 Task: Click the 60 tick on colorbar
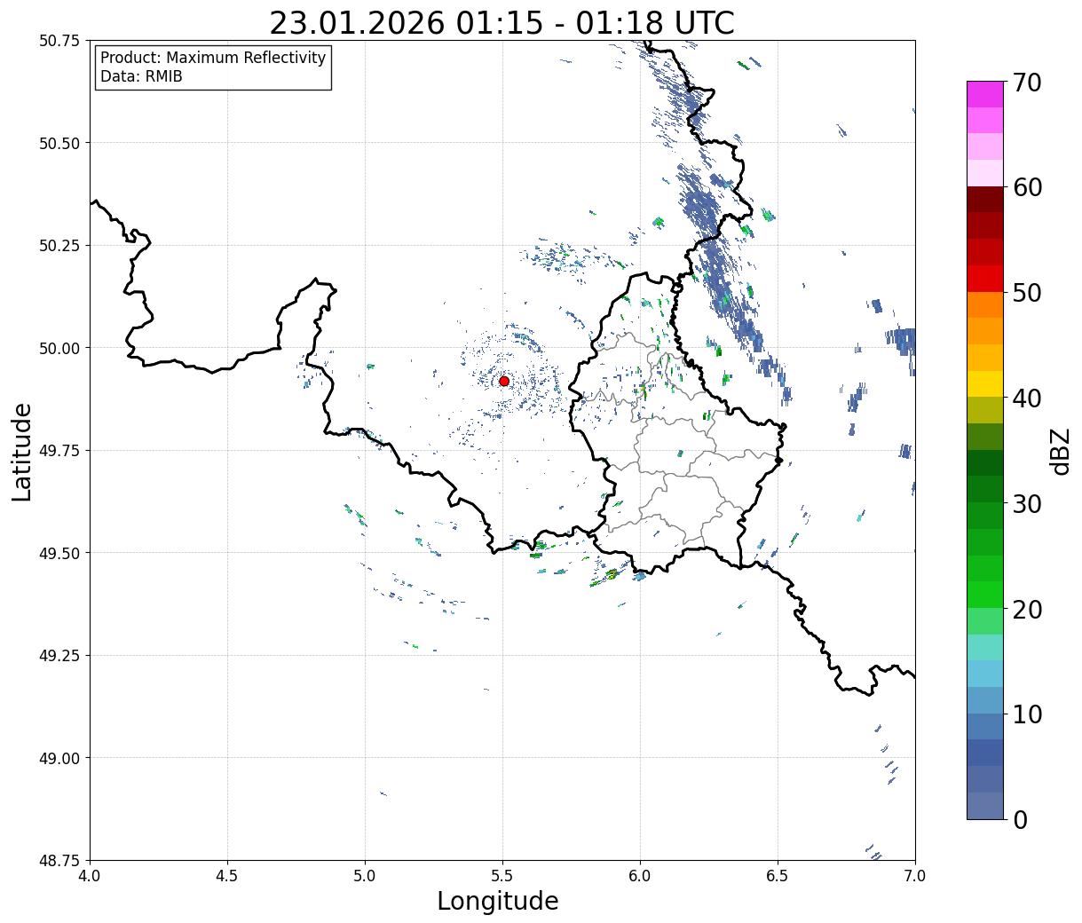pos(1027,187)
